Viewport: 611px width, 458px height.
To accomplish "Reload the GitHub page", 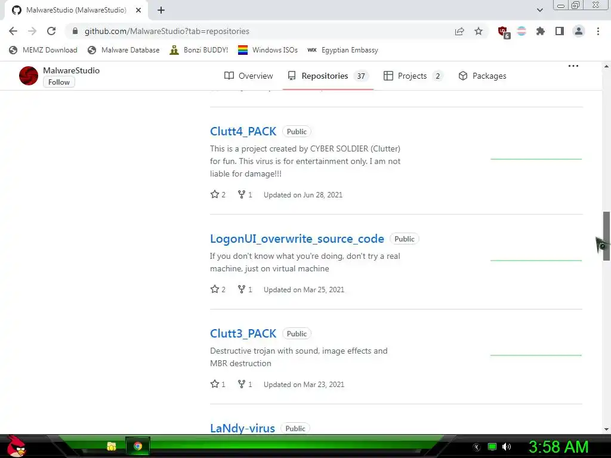I will 51,31.
